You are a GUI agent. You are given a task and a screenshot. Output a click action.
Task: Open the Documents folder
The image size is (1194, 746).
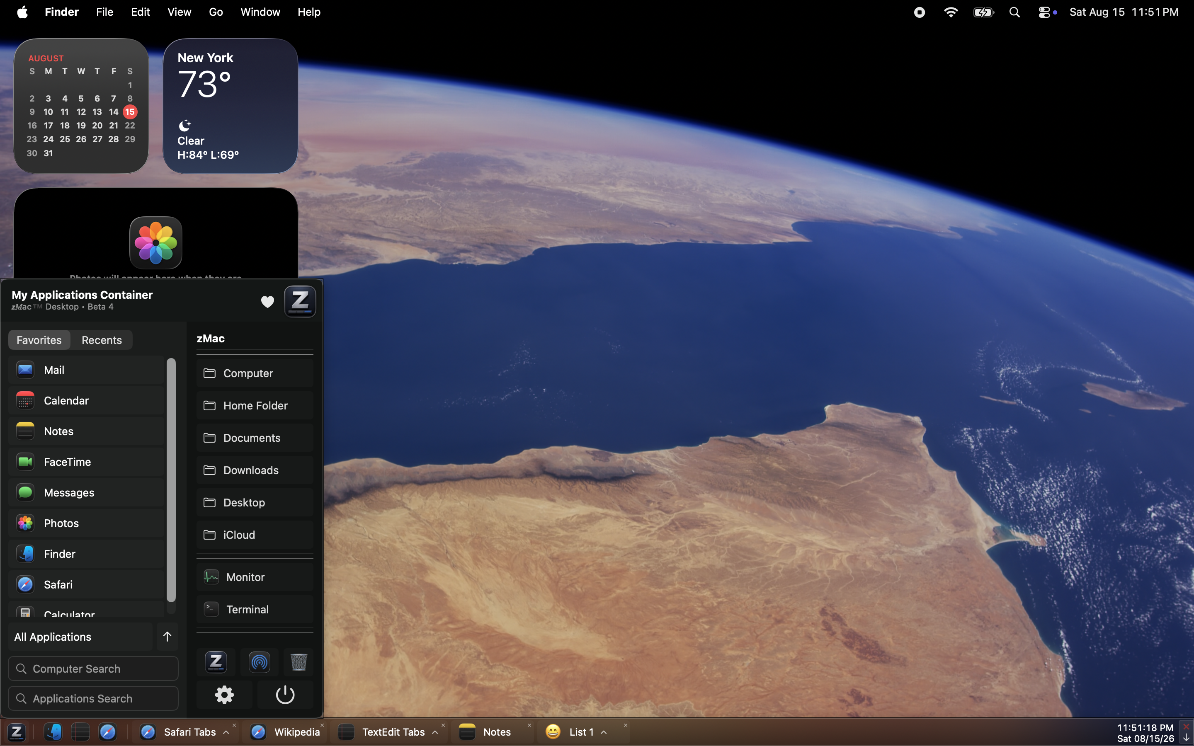coord(255,438)
